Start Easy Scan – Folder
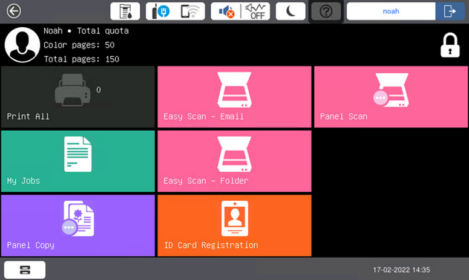The image size is (469, 280). click(235, 161)
